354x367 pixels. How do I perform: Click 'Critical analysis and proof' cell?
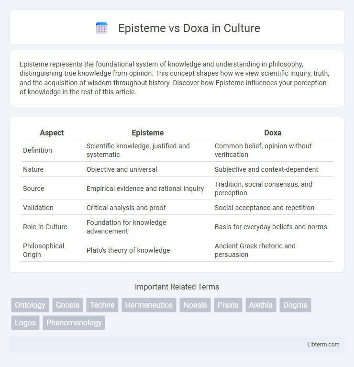(x=148, y=208)
